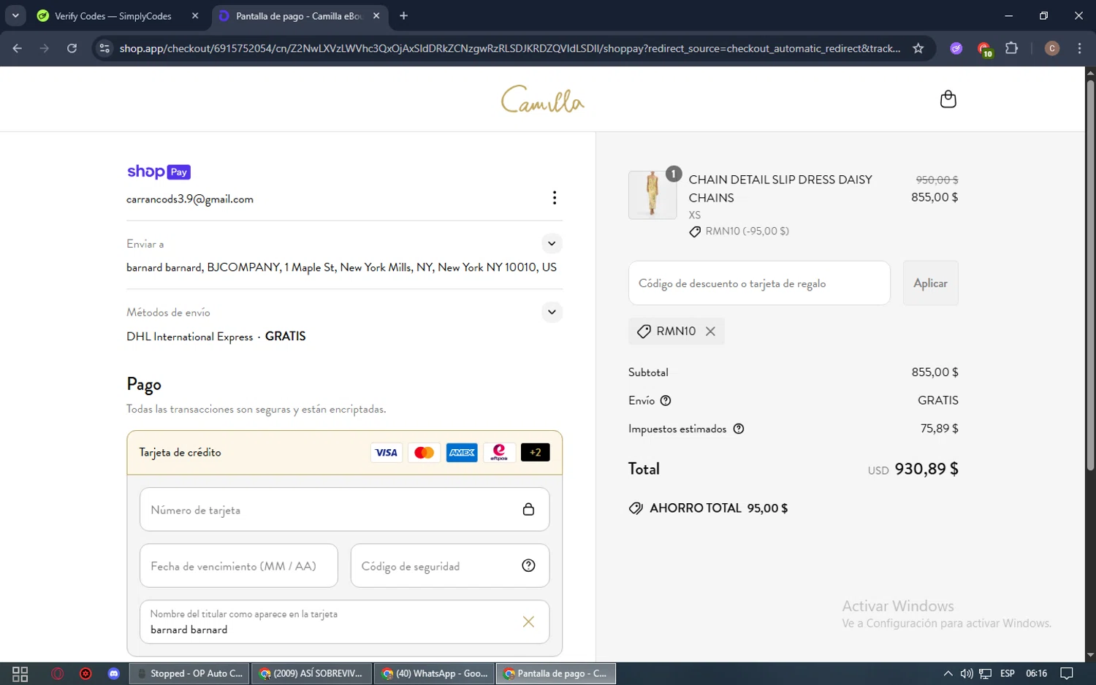Screen dimensions: 1096x685
Task: Click the ESP language indicator
Action: tap(1008, 673)
